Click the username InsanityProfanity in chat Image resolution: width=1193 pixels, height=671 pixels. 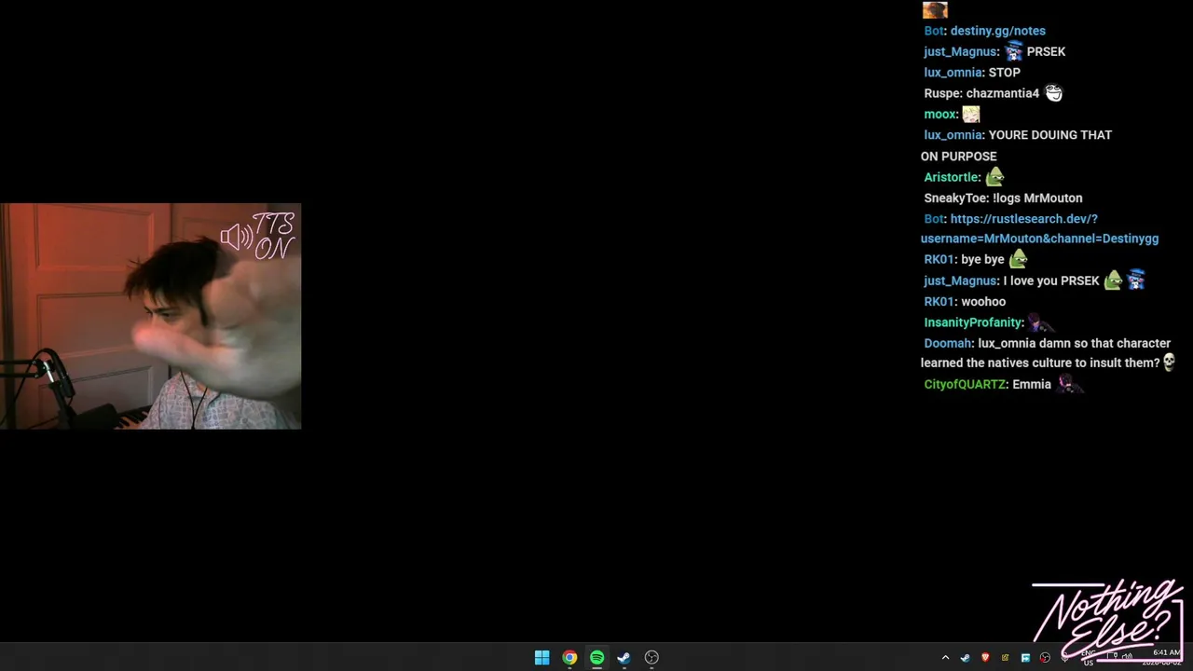click(x=973, y=322)
